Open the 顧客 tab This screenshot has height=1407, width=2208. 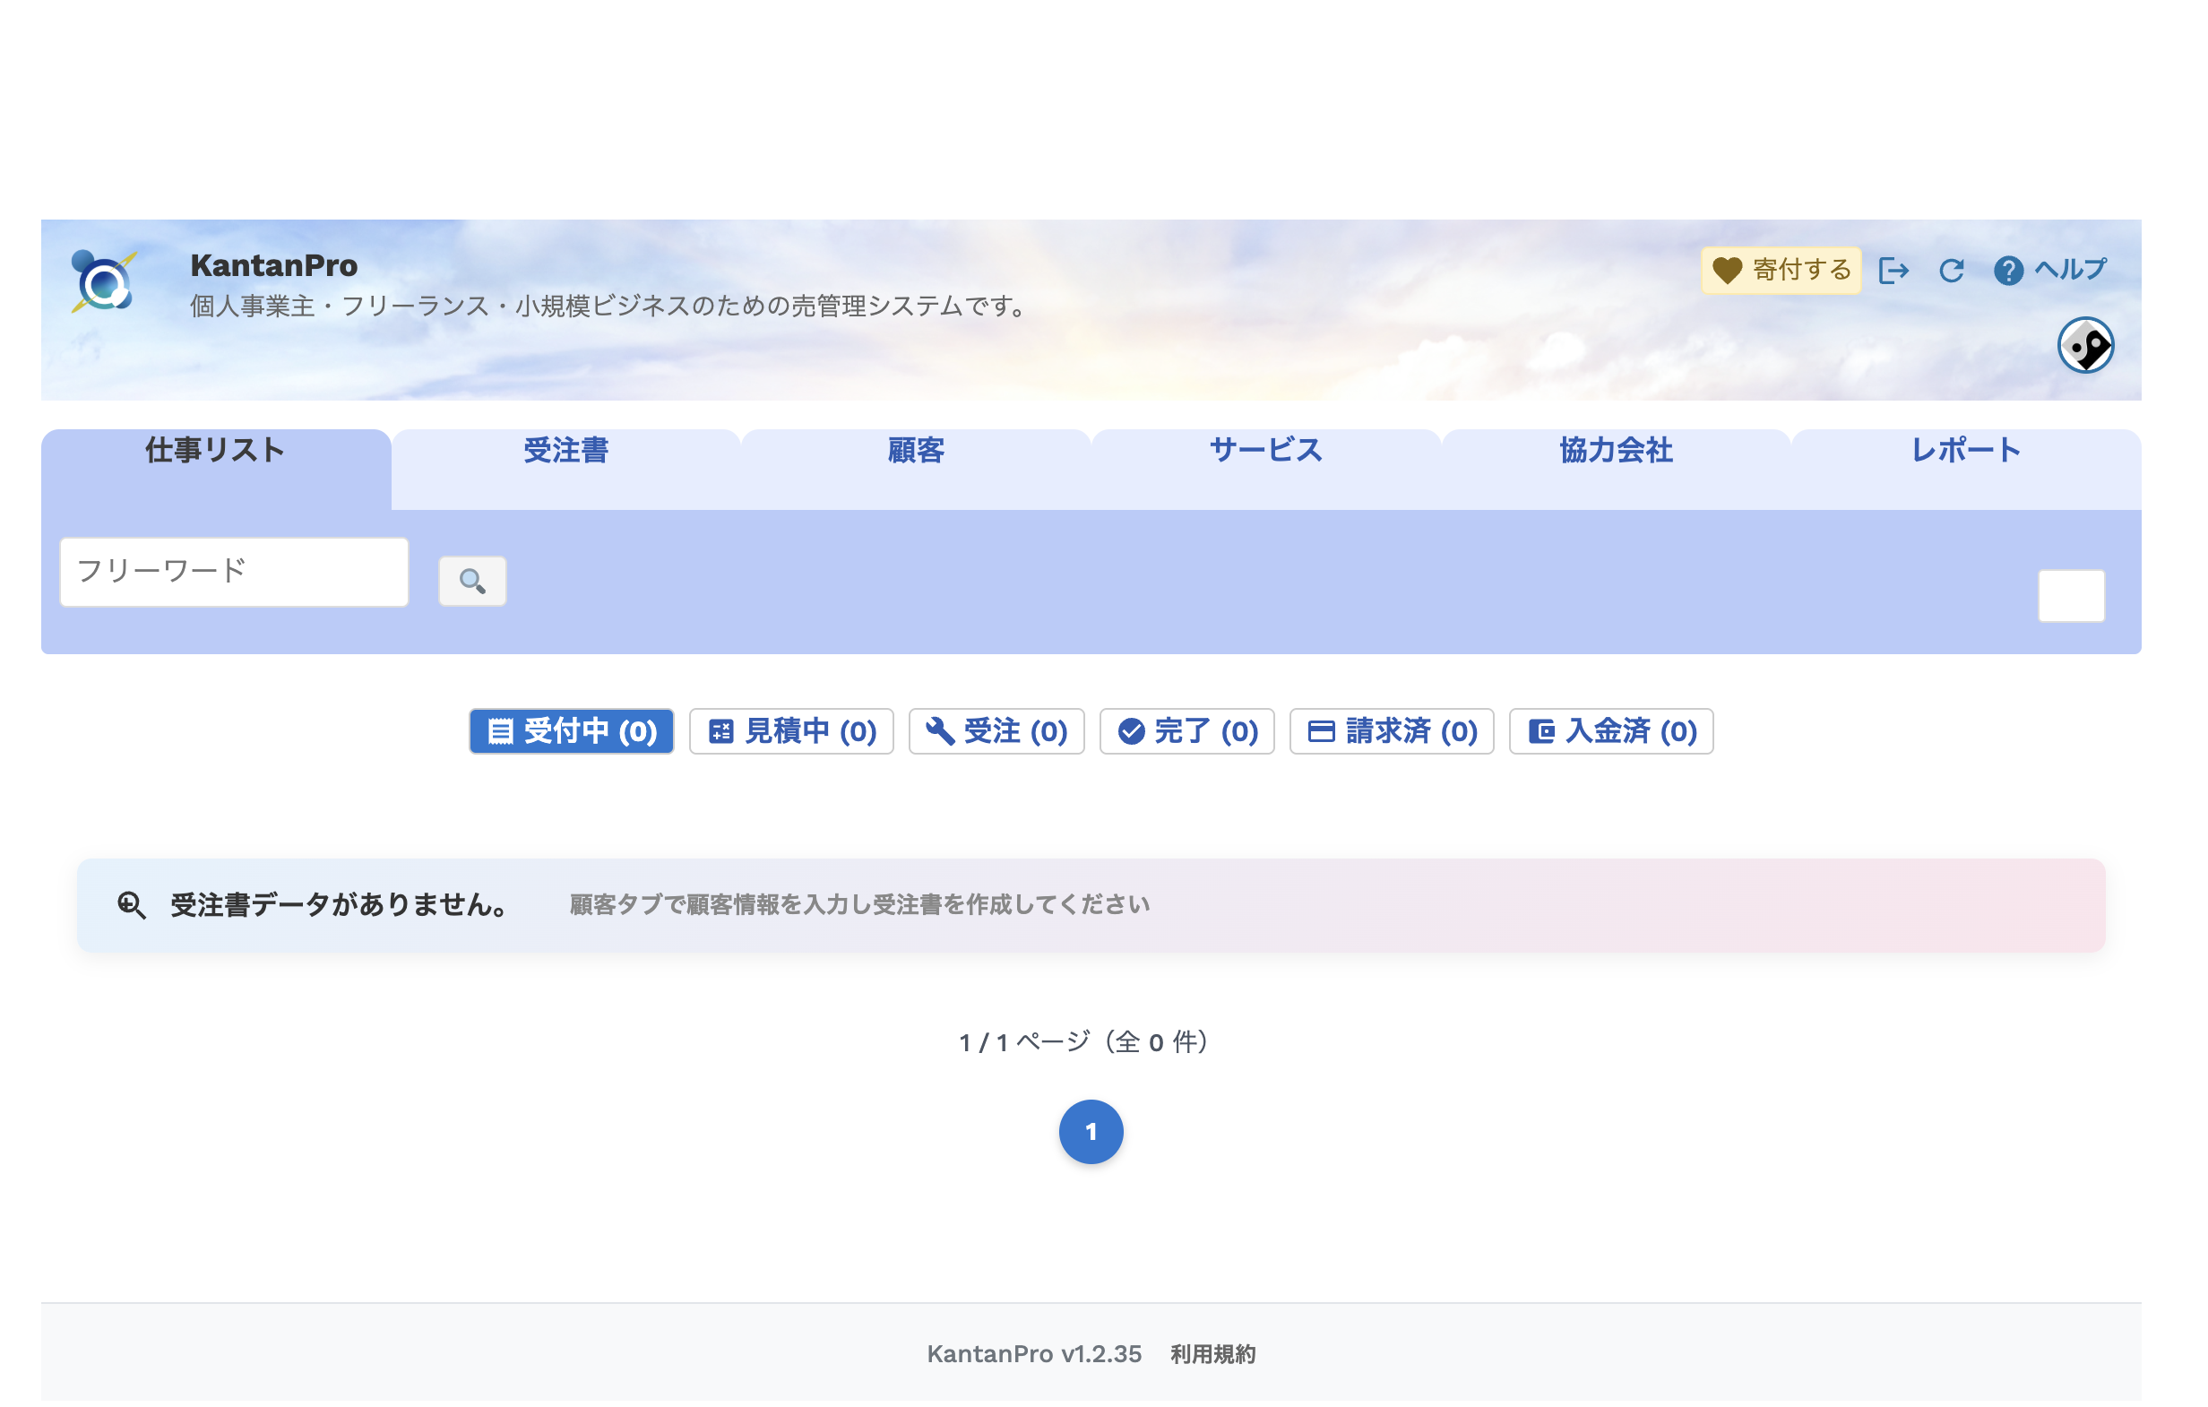point(915,451)
